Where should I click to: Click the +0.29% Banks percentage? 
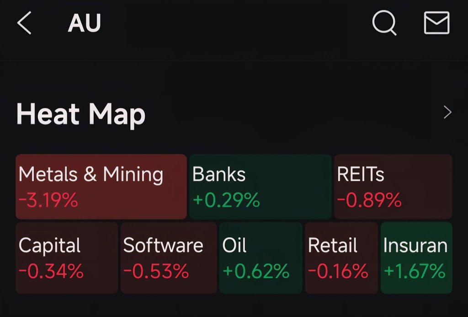tap(226, 200)
